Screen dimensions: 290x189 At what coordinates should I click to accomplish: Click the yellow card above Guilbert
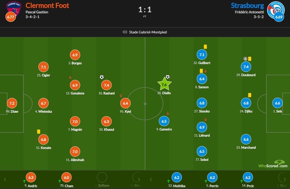click(205, 47)
